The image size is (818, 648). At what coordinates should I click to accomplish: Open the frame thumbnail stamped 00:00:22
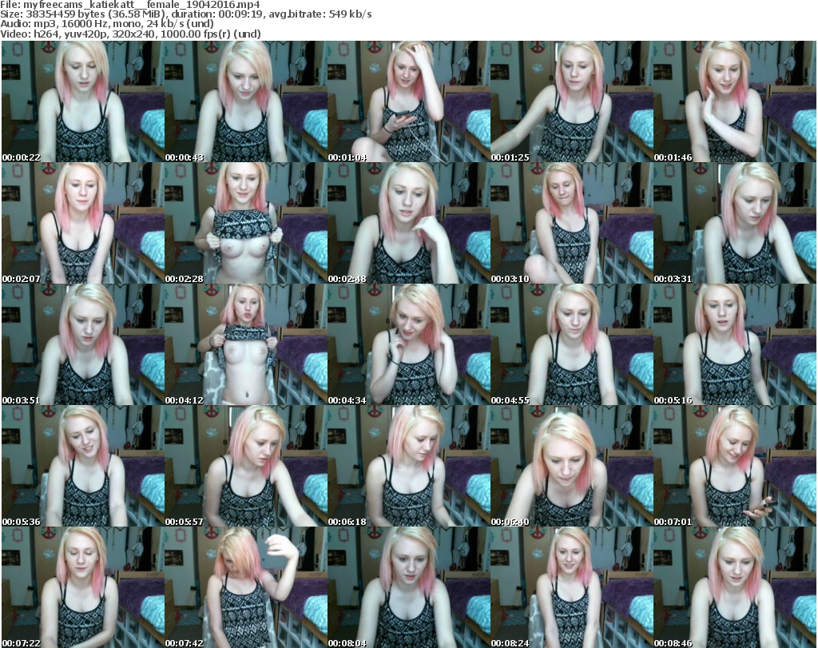pos(82,101)
